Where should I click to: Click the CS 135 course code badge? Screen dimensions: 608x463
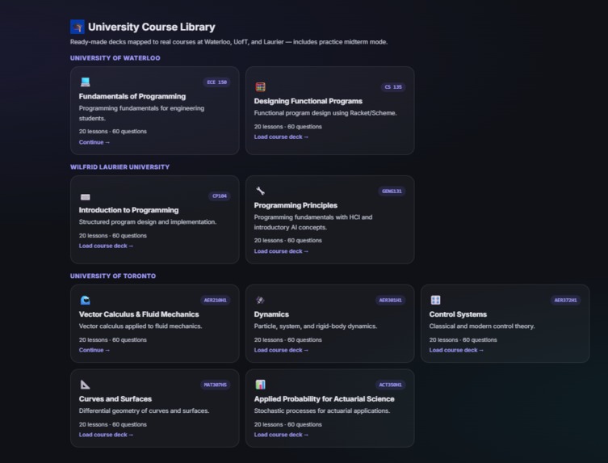coord(393,87)
